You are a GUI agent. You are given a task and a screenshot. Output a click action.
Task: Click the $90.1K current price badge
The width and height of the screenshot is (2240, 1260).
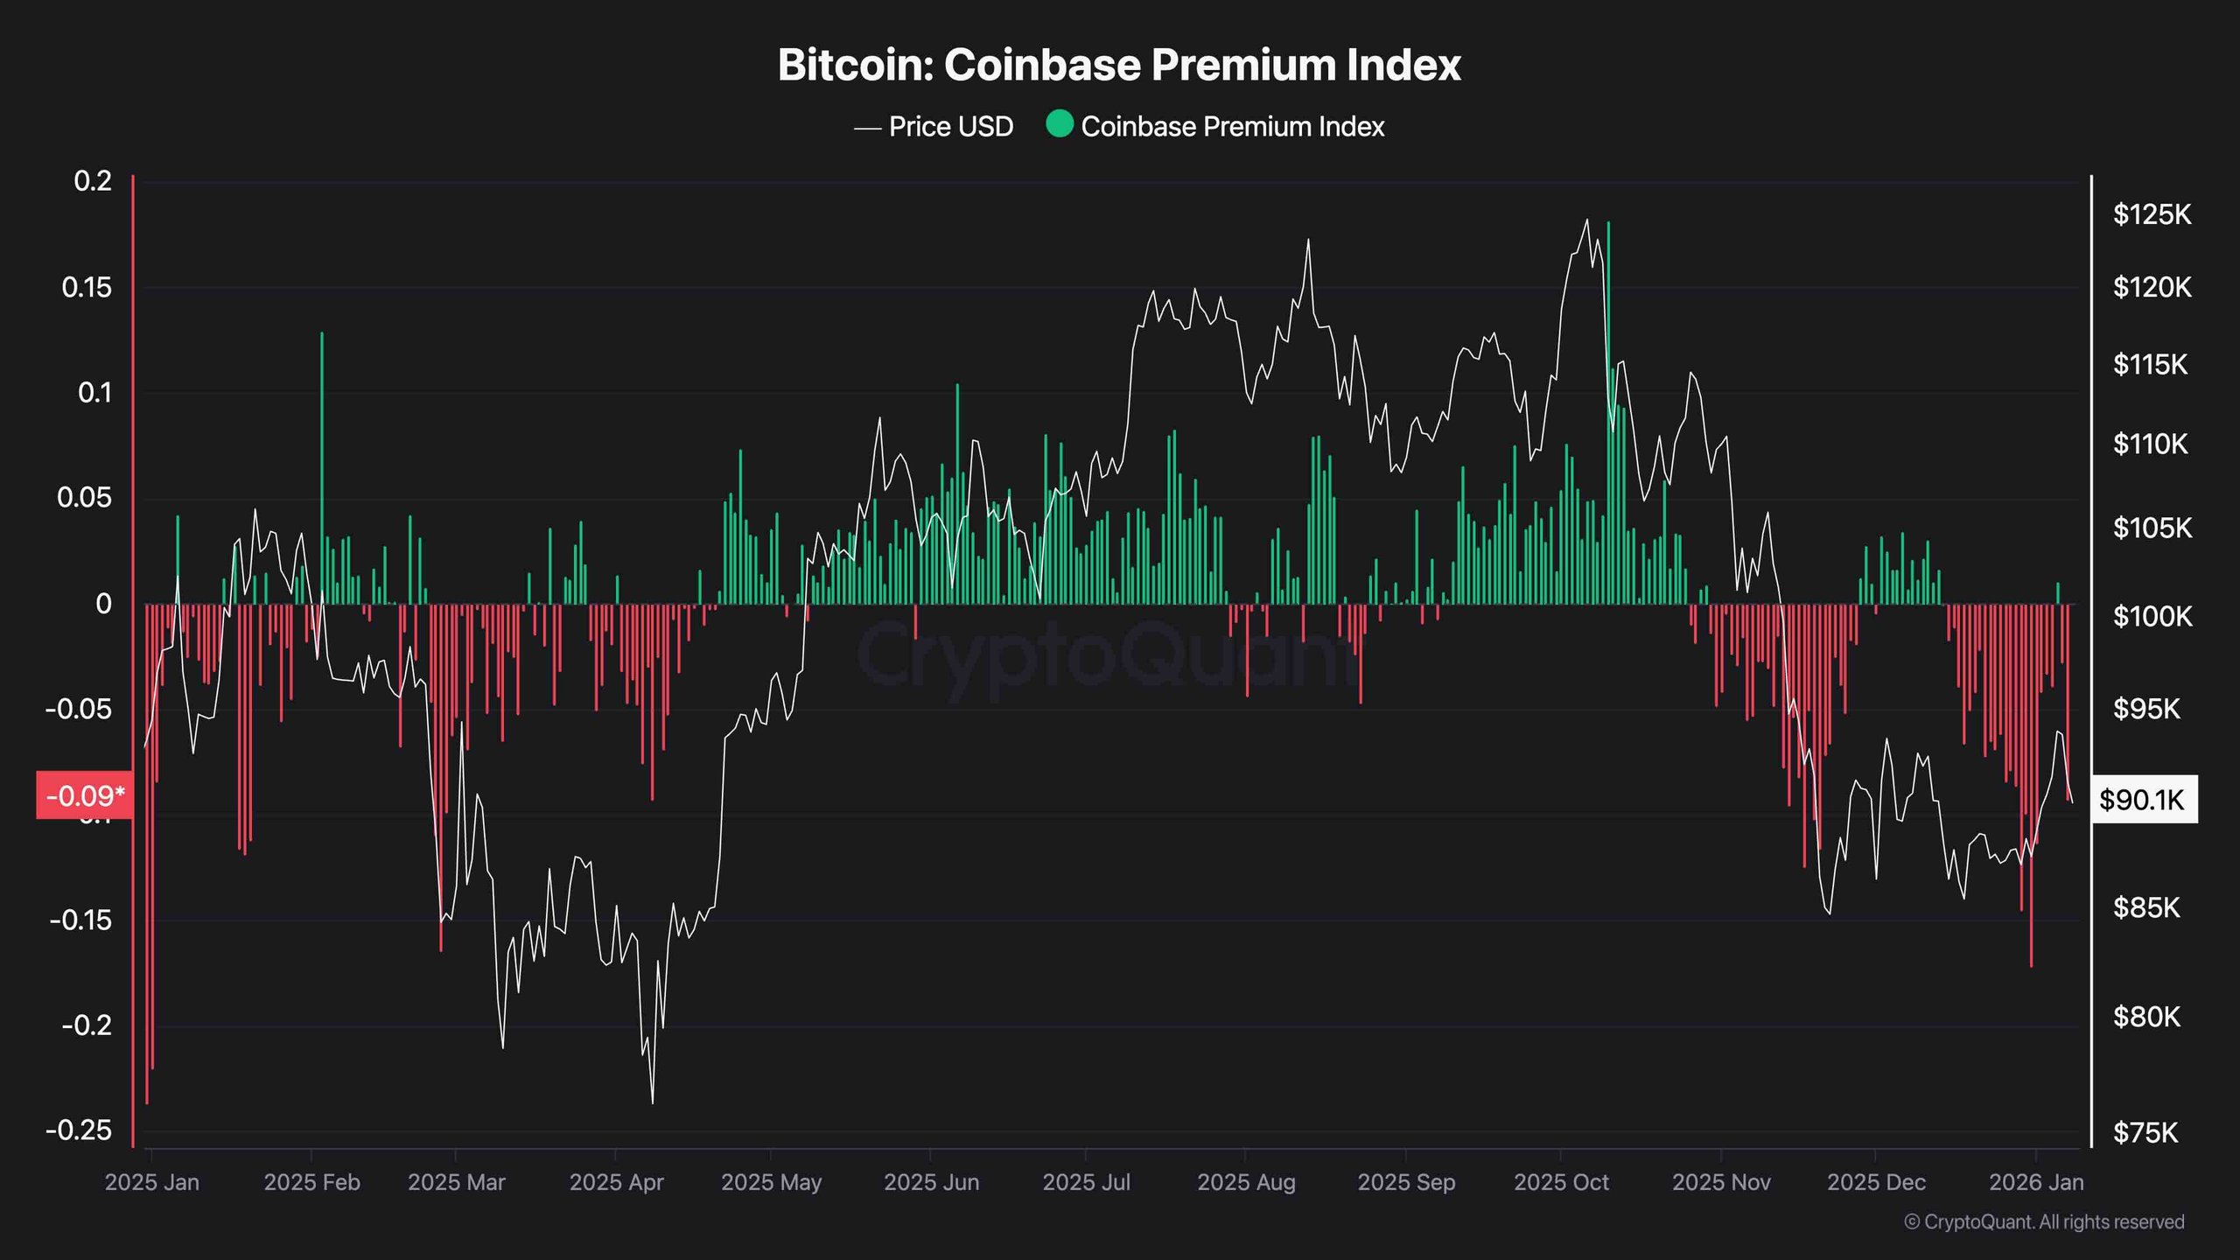[x=2142, y=800]
